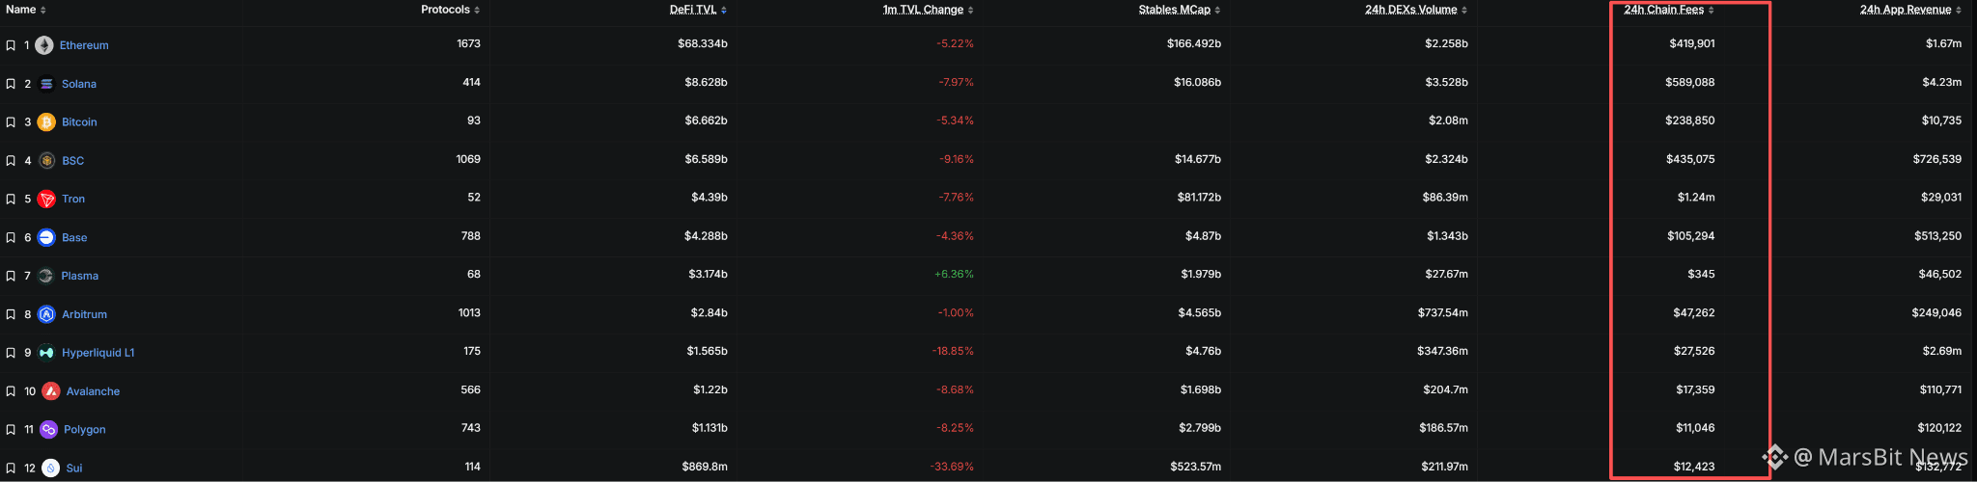Select the Stables MCap column header

pos(1174,10)
